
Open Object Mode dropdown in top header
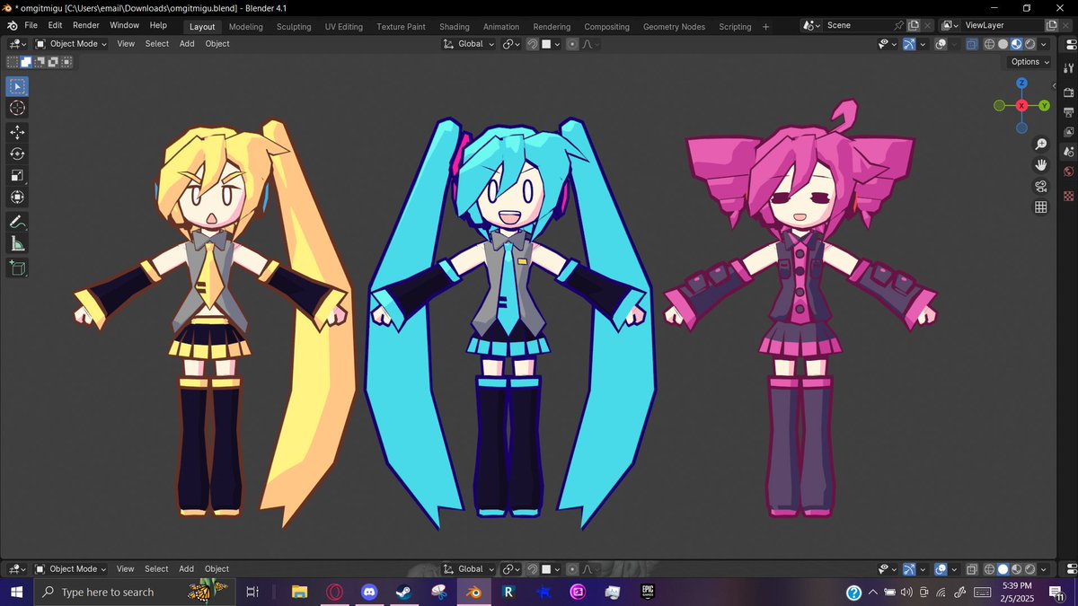tap(71, 44)
